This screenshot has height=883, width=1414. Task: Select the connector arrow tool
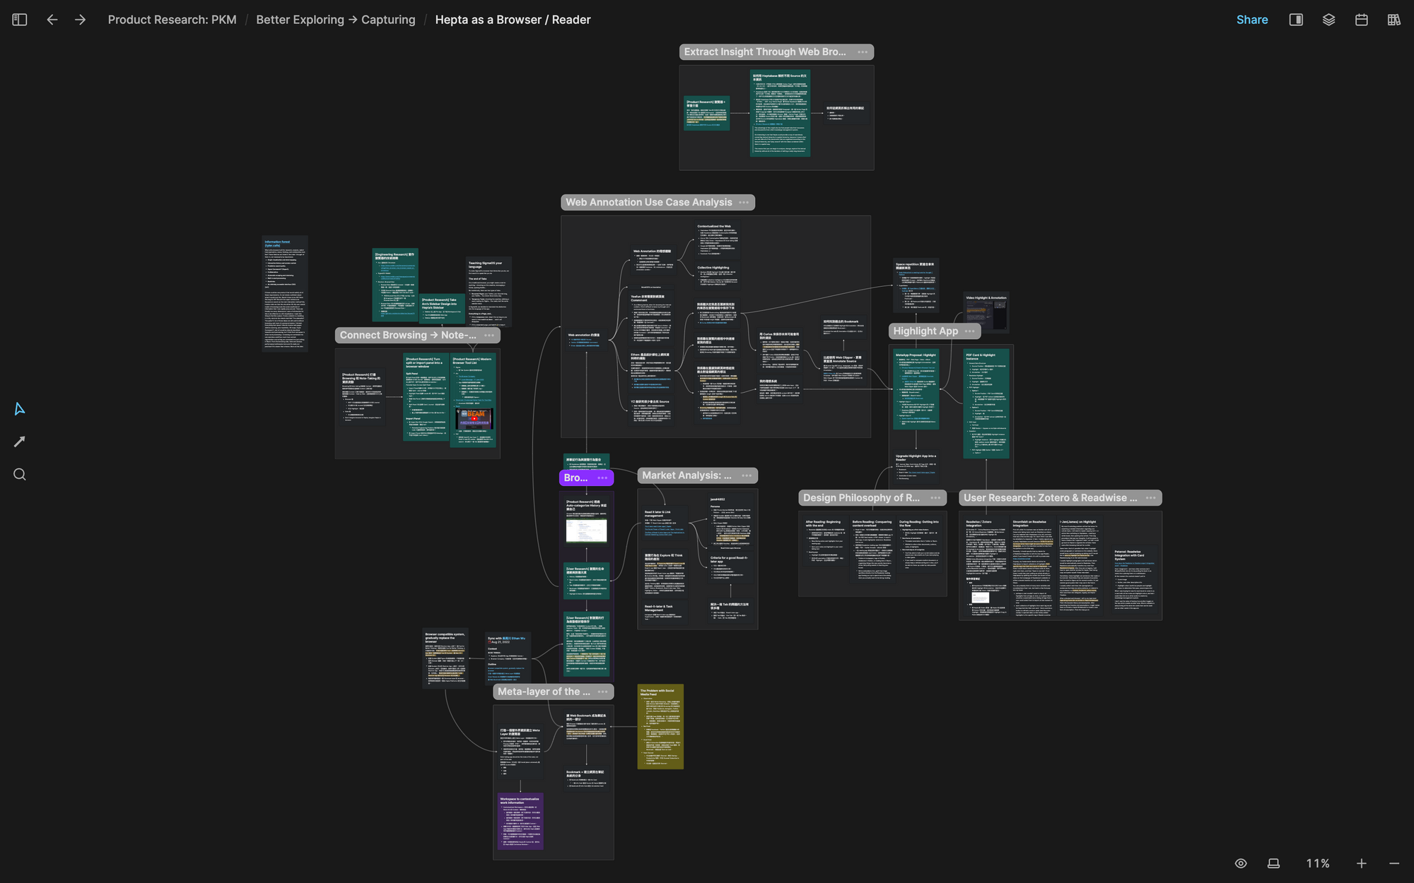point(20,441)
